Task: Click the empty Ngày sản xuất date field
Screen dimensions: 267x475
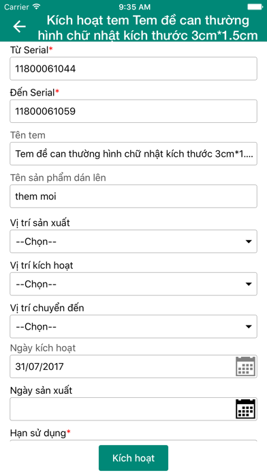Action: (x=133, y=409)
